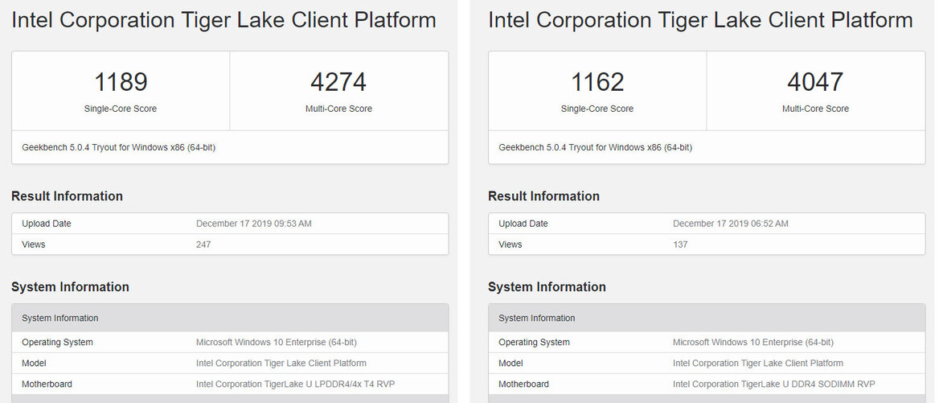Screen dimensions: 939x403
Task: Click the Views label in left panel
Action: coord(34,245)
